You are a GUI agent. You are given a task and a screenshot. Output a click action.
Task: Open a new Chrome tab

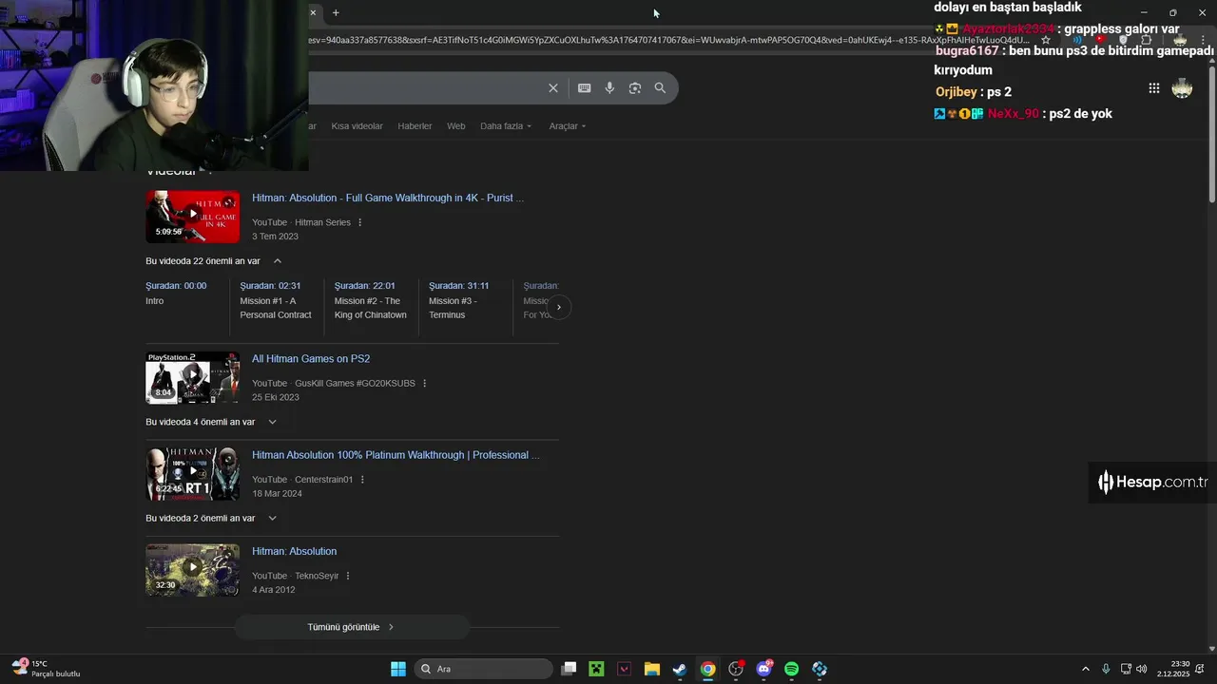pyautogui.click(x=336, y=12)
